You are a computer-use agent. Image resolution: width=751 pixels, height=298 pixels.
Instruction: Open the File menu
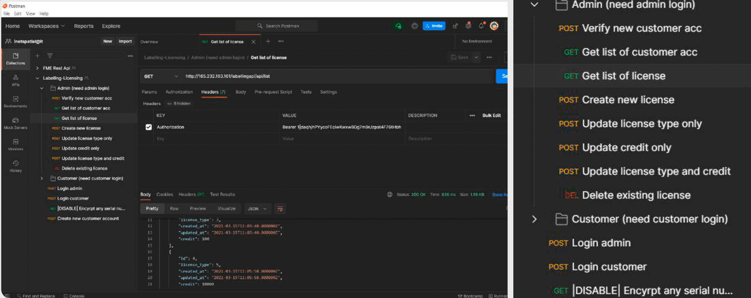coord(7,13)
